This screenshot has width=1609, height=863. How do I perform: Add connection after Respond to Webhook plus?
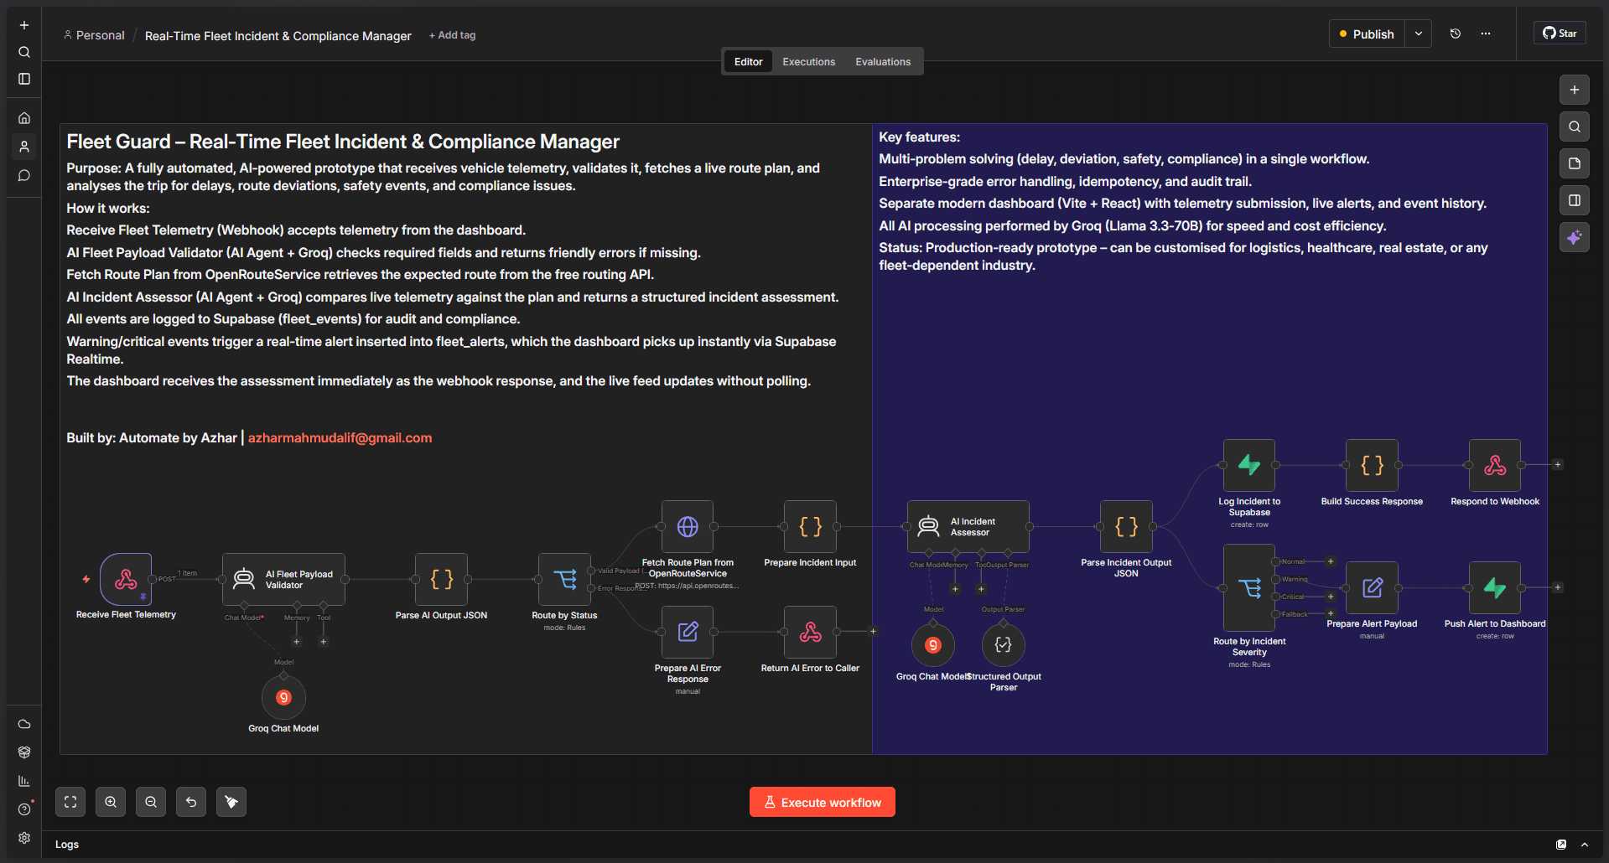click(1558, 464)
